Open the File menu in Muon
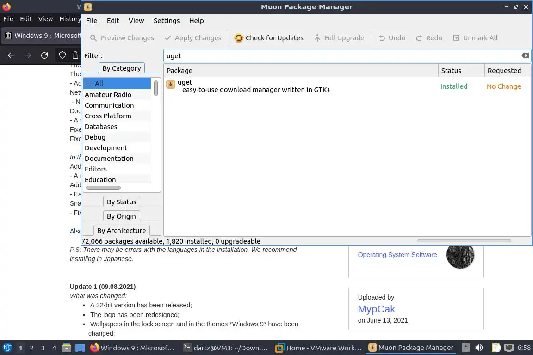533x355 pixels. click(x=92, y=21)
